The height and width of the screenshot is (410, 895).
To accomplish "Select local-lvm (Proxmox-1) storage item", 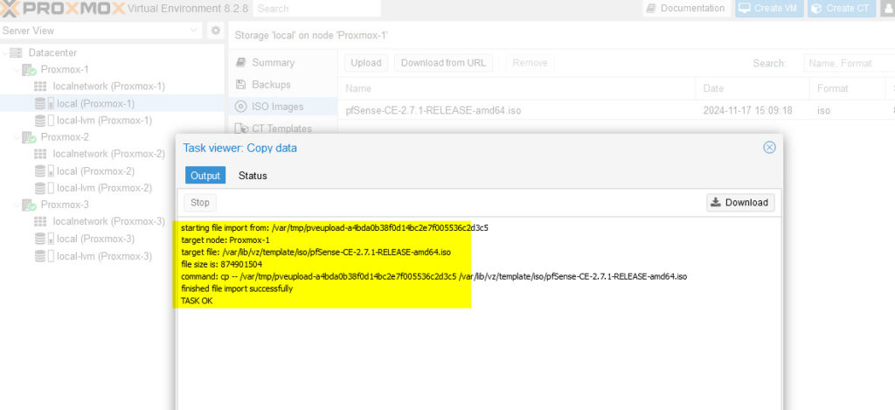I will [x=105, y=121].
